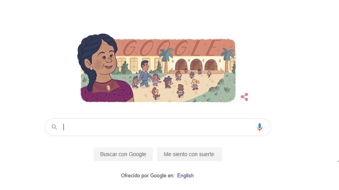
Task: Click the share icon beside the doodle
Action: coord(244,97)
